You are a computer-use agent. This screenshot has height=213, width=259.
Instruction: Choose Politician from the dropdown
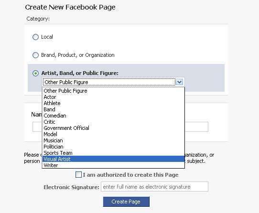[x=113, y=147]
